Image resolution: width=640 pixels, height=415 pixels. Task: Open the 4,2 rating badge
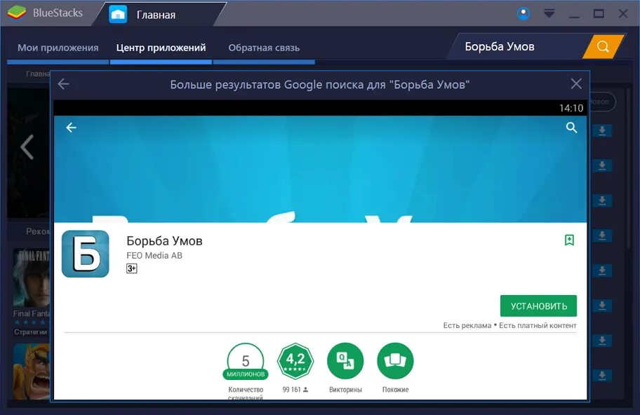[295, 361]
